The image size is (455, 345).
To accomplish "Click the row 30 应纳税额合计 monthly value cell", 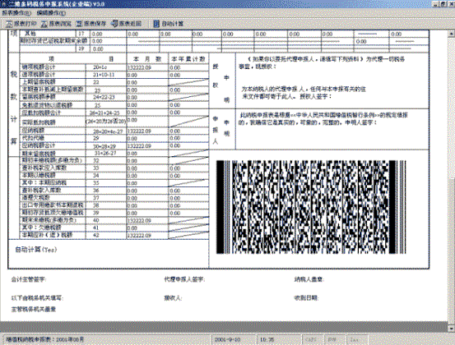I will [147, 145].
